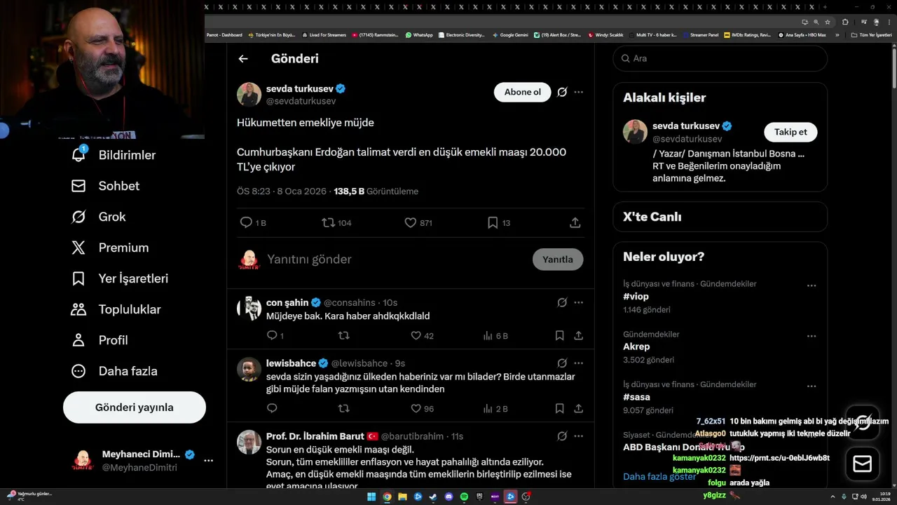Viewport: 897px width, 505px height.
Task: Click Grok icon on İbrahim Barut's reply
Action: tap(562, 436)
